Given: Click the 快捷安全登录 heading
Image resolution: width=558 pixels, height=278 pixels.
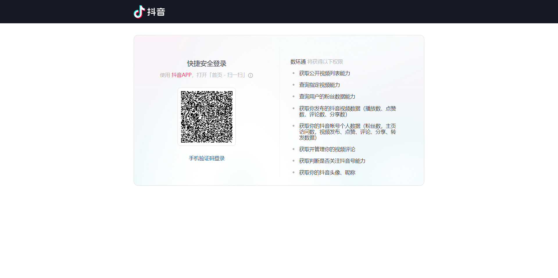Looking at the screenshot, I should coord(207,63).
